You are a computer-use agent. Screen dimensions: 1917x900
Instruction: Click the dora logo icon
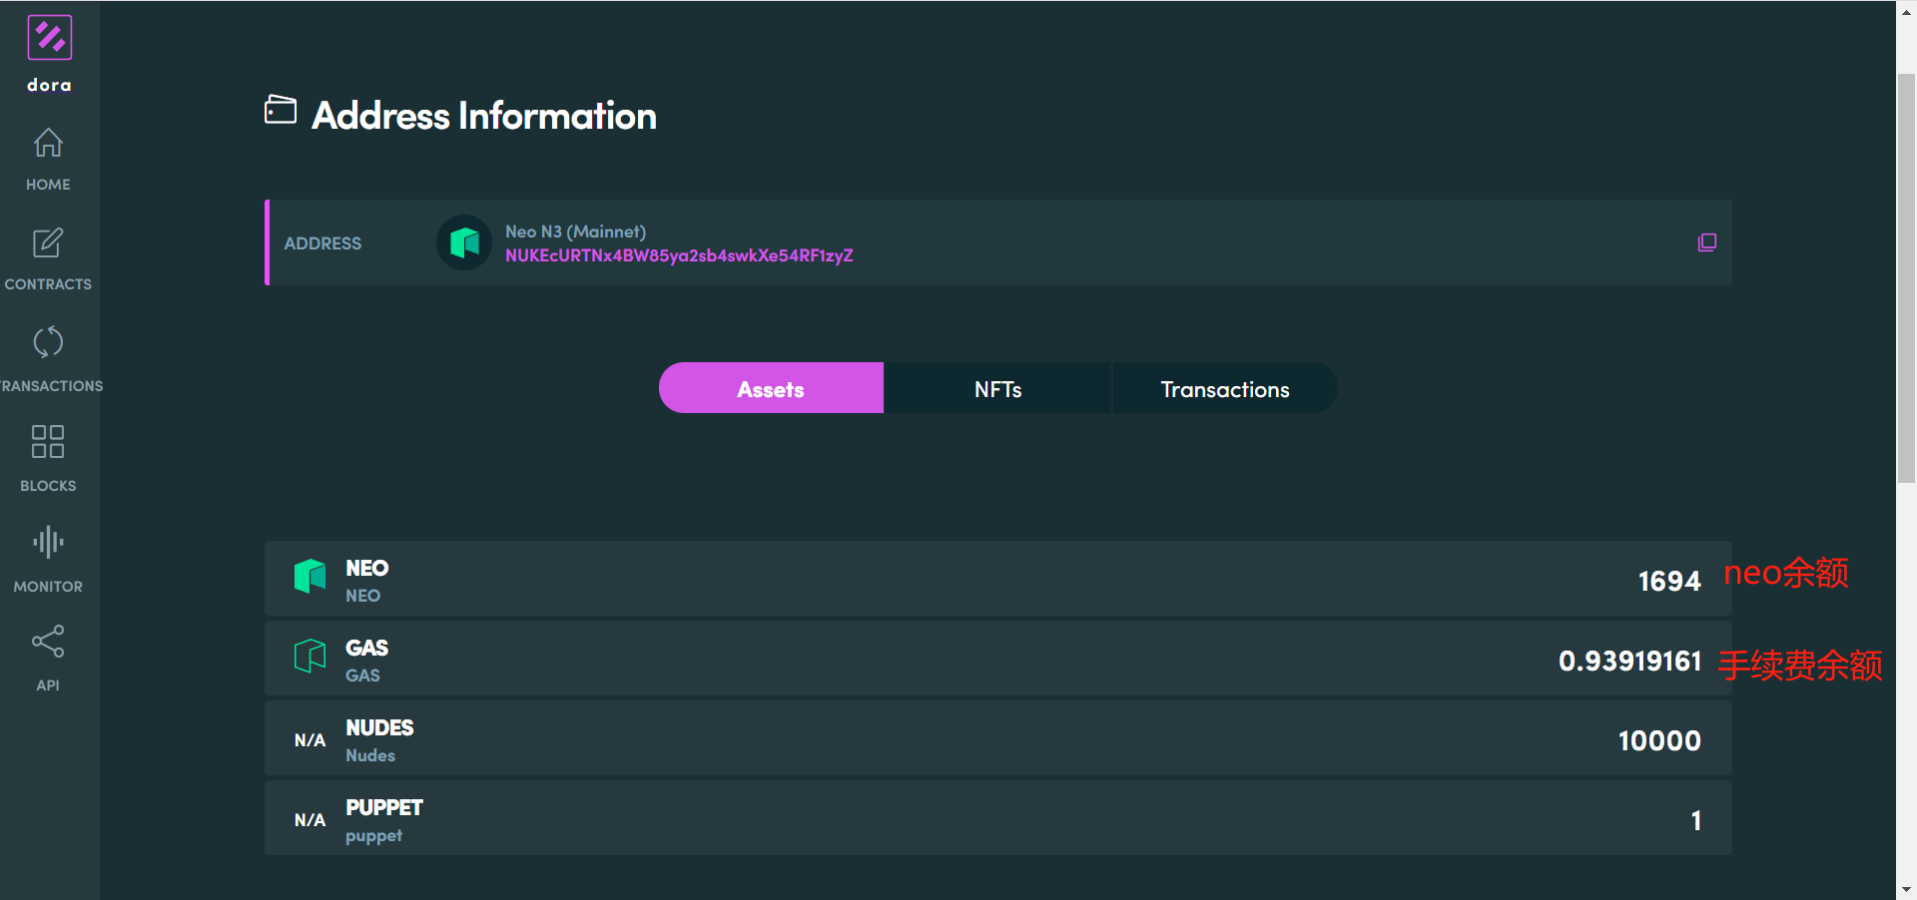tap(49, 38)
